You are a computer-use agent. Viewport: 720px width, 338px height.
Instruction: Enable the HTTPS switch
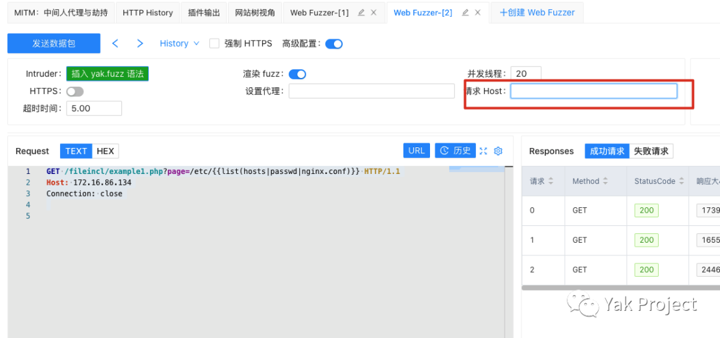point(75,92)
